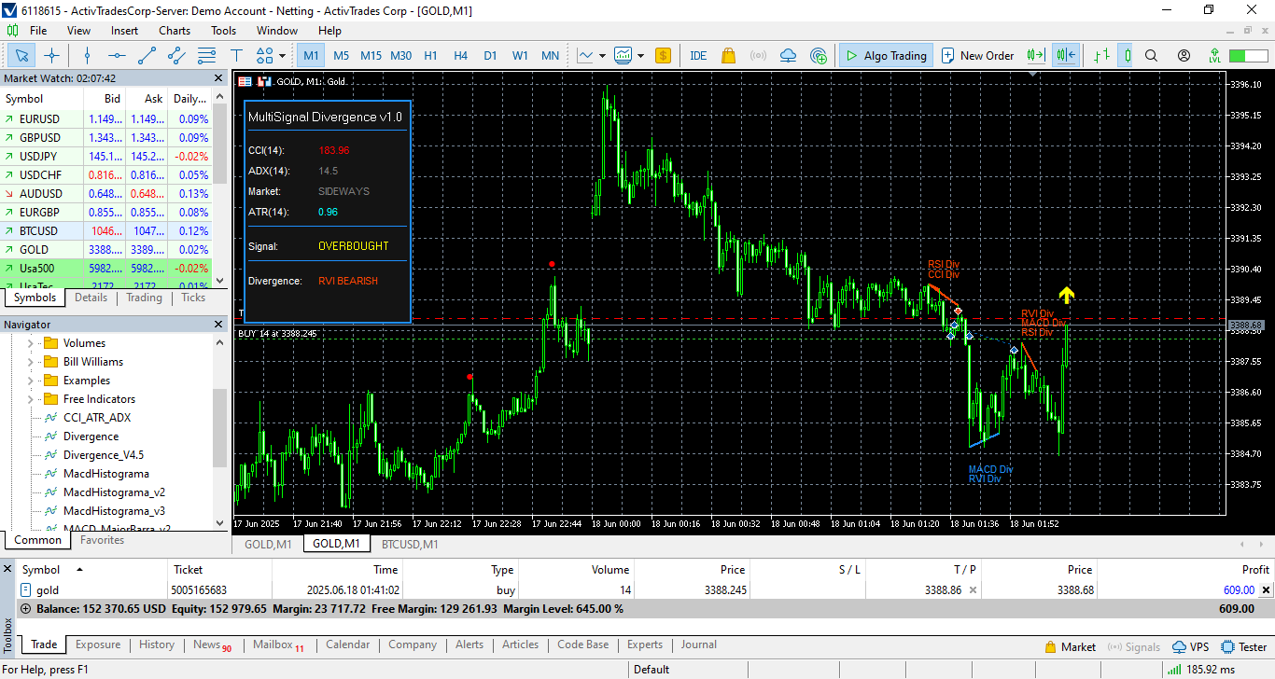The height and width of the screenshot is (679, 1275).
Task: Switch to Market Watch Ticks tab
Action: tap(193, 298)
